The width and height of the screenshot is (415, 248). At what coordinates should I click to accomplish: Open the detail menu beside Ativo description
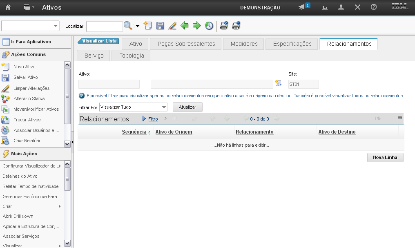coord(279,84)
